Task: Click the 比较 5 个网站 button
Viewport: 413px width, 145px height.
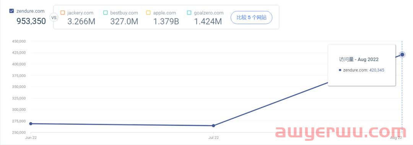Action: click(x=251, y=18)
